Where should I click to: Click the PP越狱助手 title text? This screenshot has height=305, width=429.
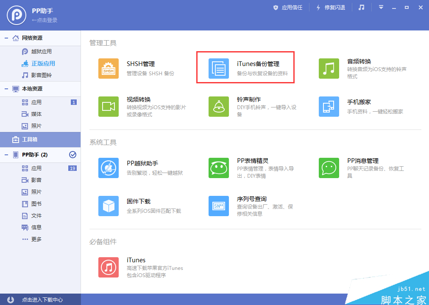click(x=142, y=164)
